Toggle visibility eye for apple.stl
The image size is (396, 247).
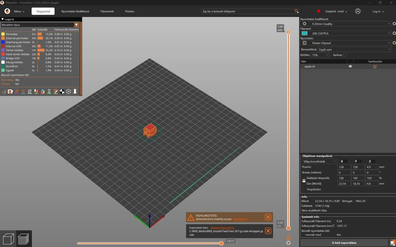pyautogui.click(x=350, y=66)
